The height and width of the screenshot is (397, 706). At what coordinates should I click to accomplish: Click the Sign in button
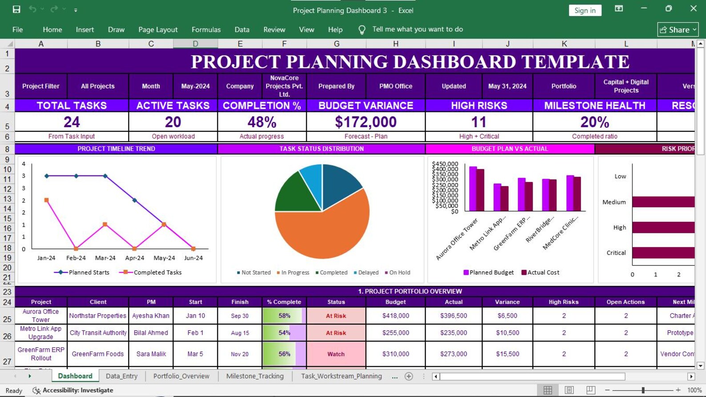pyautogui.click(x=585, y=10)
